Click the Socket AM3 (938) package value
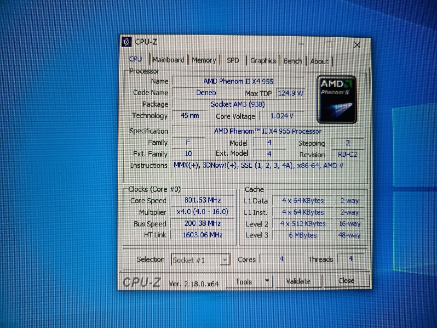The height and width of the screenshot is (328, 437). tap(238, 104)
